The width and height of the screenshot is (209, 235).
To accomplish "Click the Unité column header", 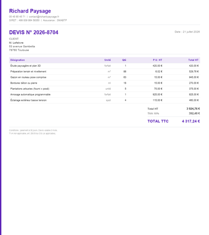I will (x=108, y=60).
